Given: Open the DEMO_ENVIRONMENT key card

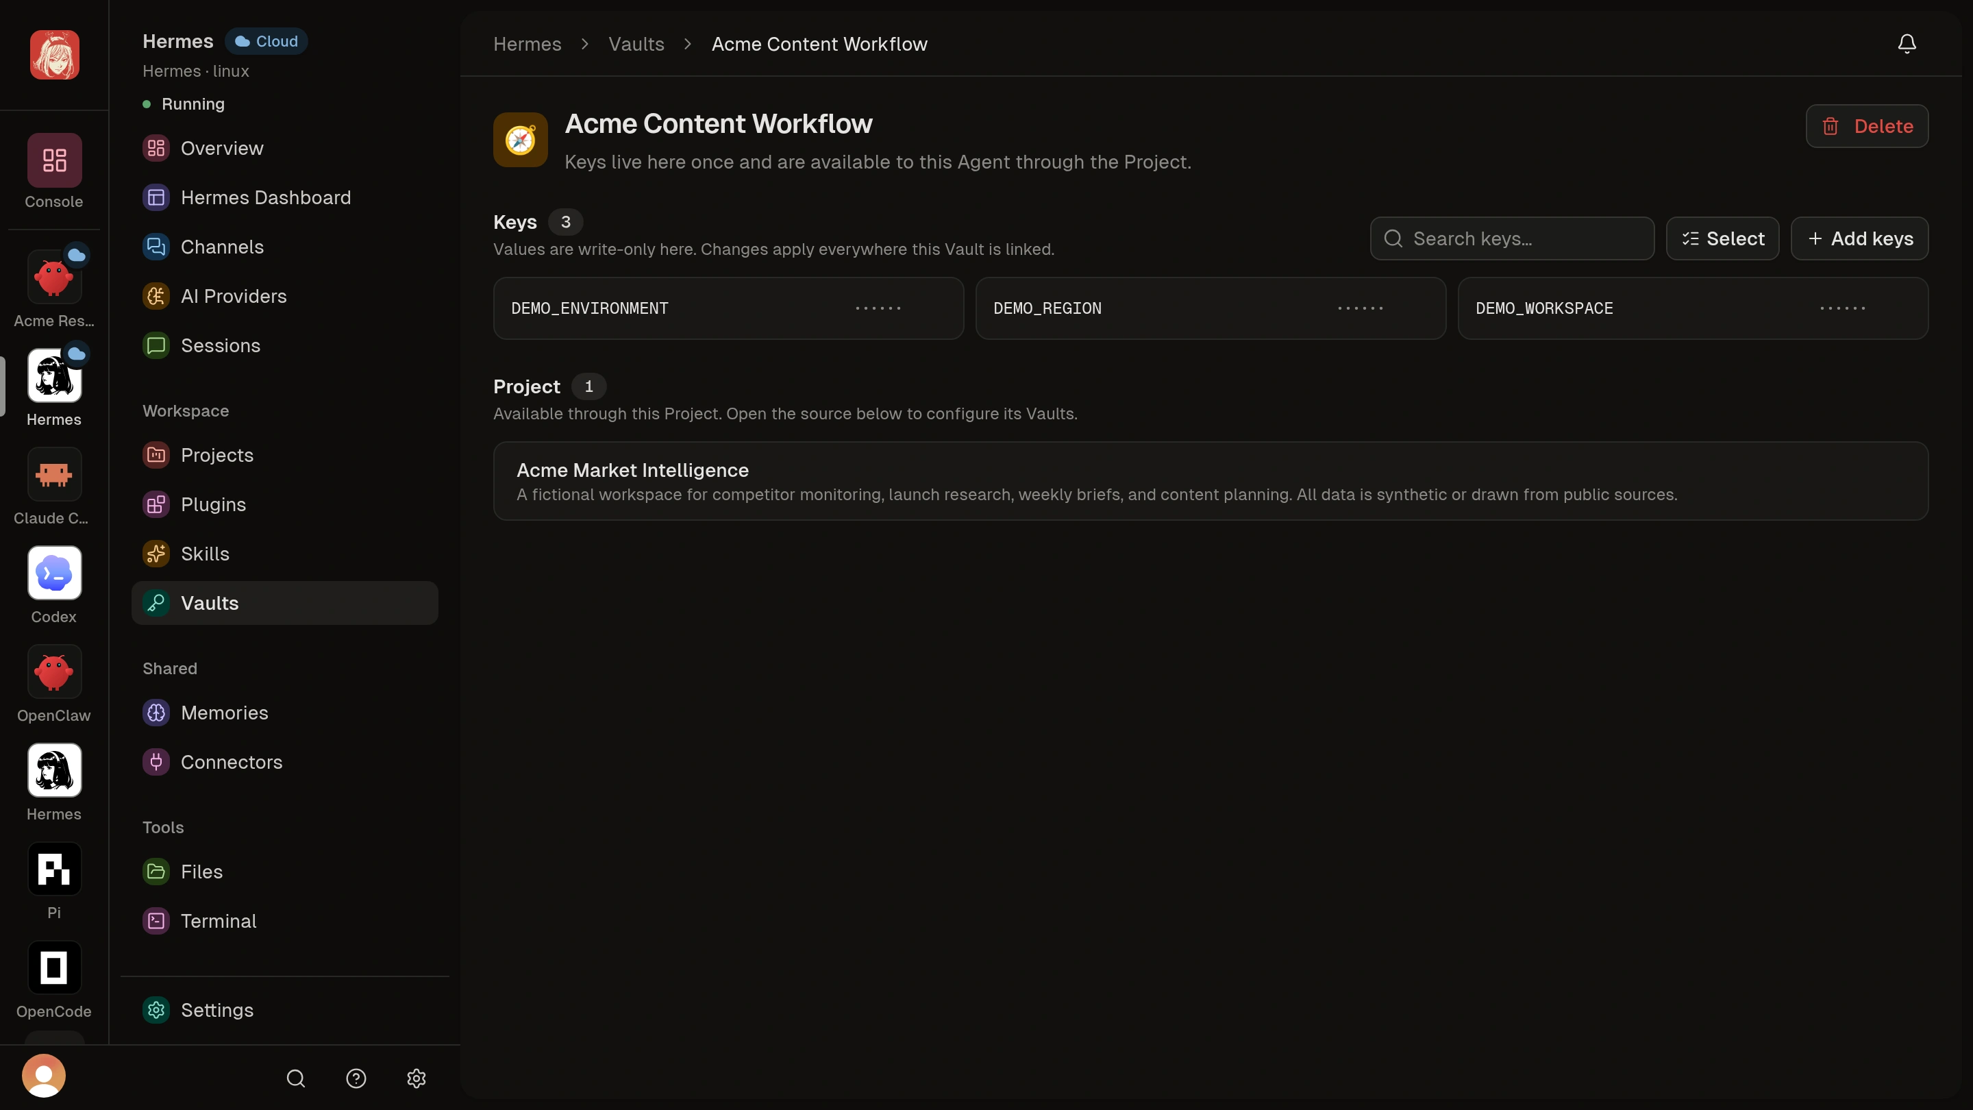Looking at the screenshot, I should [x=728, y=308].
